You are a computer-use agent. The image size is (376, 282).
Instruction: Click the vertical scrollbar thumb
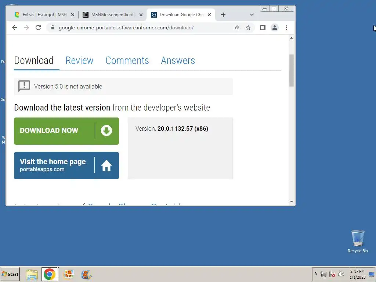(x=291, y=70)
